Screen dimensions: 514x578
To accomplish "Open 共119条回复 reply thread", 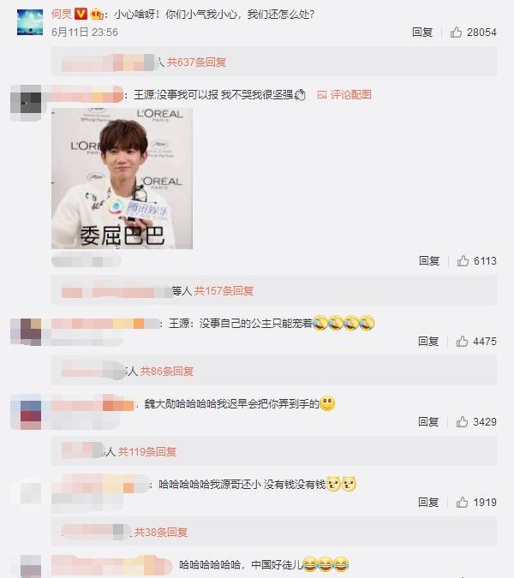I will [147, 451].
